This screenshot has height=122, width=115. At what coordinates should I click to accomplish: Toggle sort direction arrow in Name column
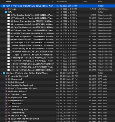coord(52,2)
